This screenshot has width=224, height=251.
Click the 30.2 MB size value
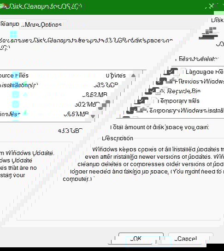[x=87, y=105]
